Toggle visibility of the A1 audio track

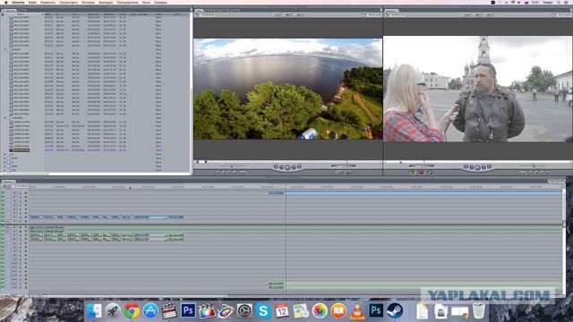[3, 227]
